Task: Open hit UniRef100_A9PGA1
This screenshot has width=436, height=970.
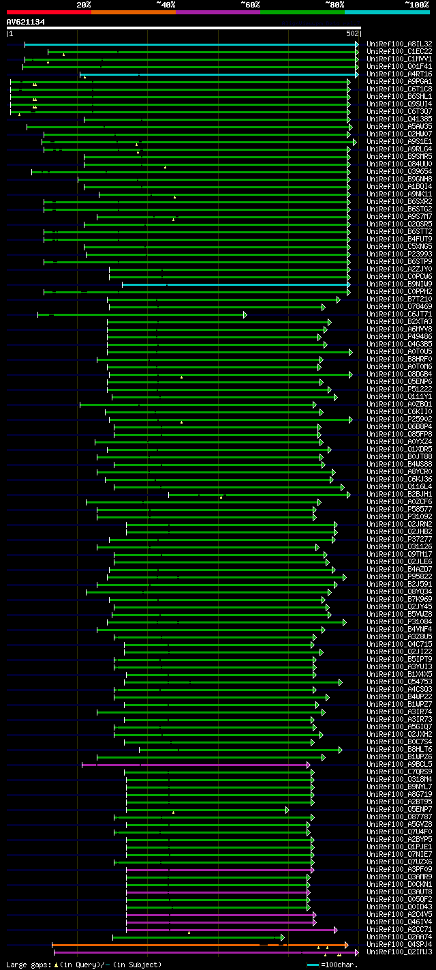Action: pos(399,82)
